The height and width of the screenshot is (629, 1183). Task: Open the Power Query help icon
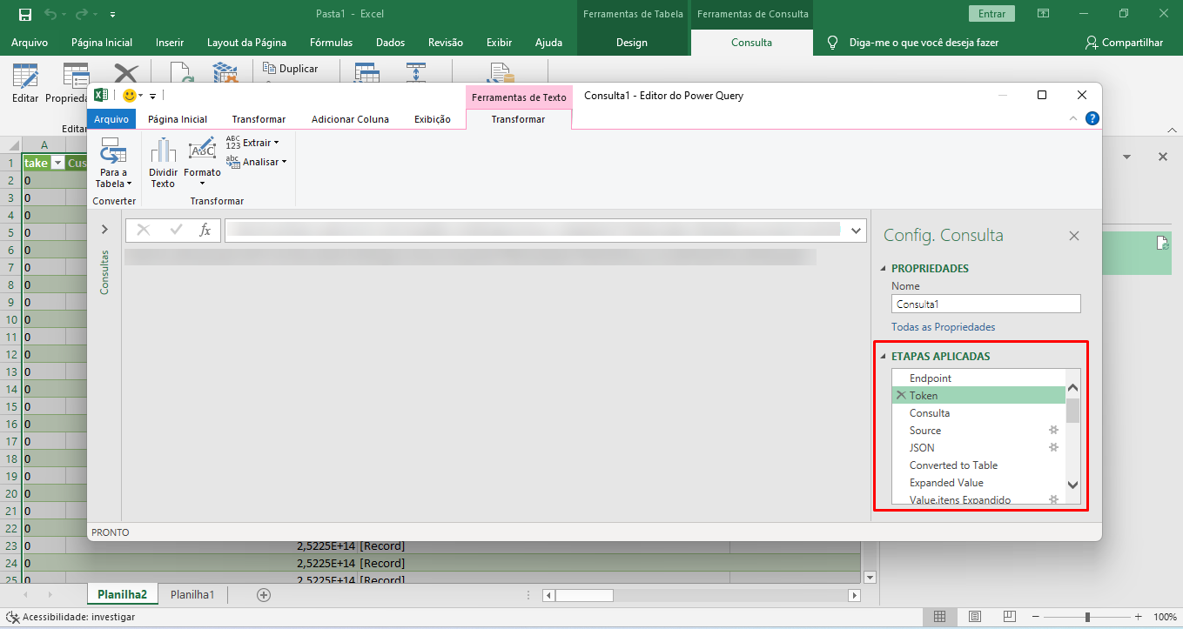coord(1092,119)
